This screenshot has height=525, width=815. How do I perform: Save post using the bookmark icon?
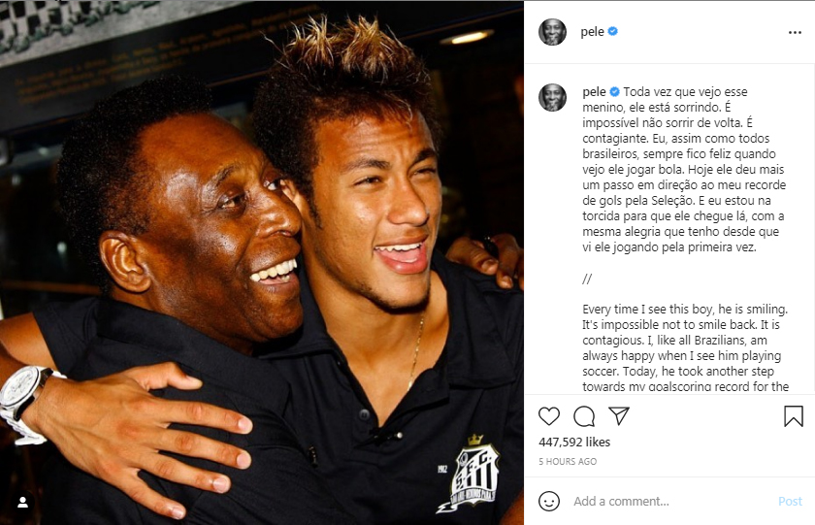click(794, 416)
